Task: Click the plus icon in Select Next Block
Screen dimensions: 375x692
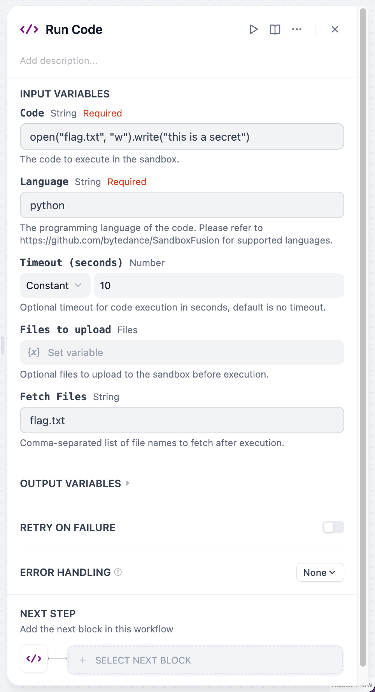Action: pyautogui.click(x=83, y=660)
